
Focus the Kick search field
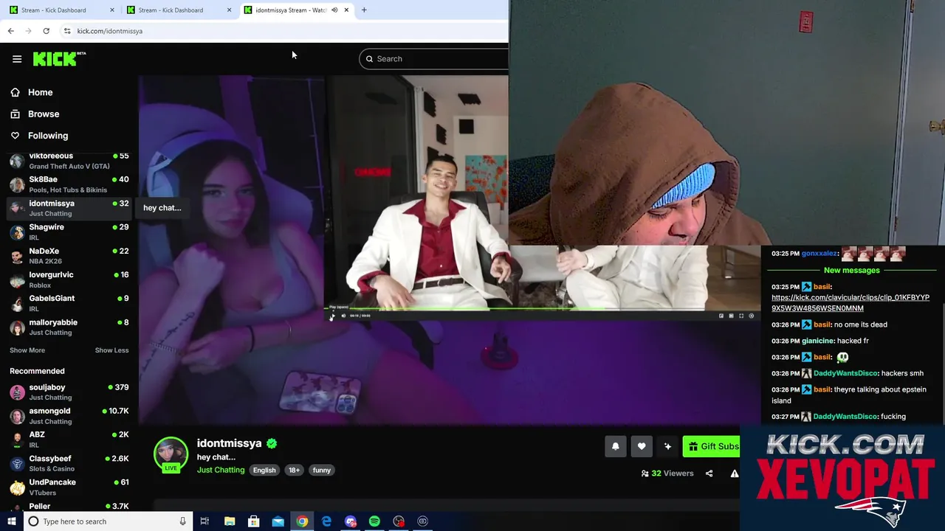tap(436, 59)
